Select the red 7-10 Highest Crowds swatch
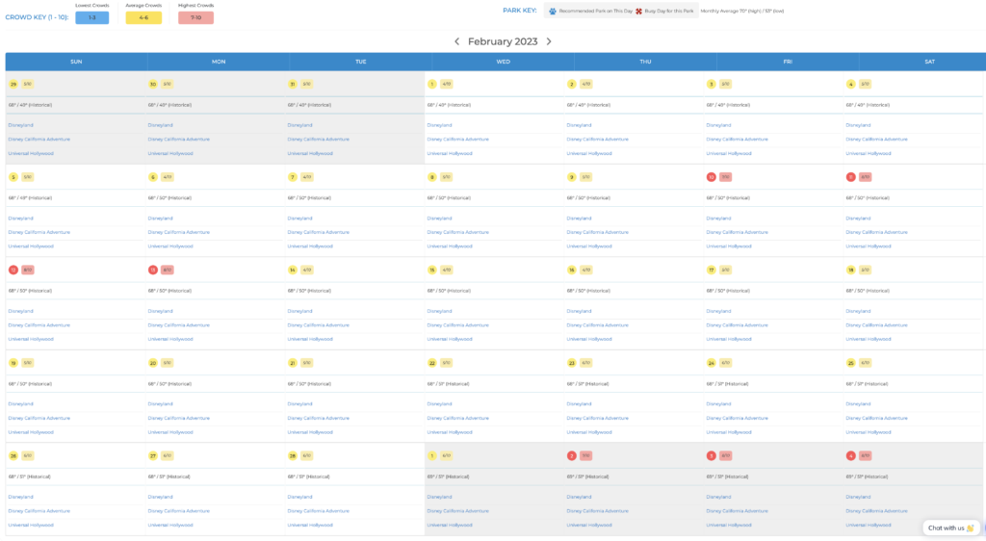 click(x=195, y=17)
